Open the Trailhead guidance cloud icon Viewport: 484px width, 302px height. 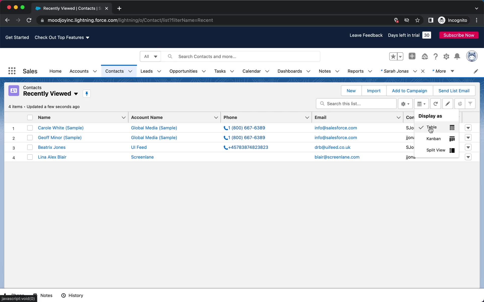(425, 56)
